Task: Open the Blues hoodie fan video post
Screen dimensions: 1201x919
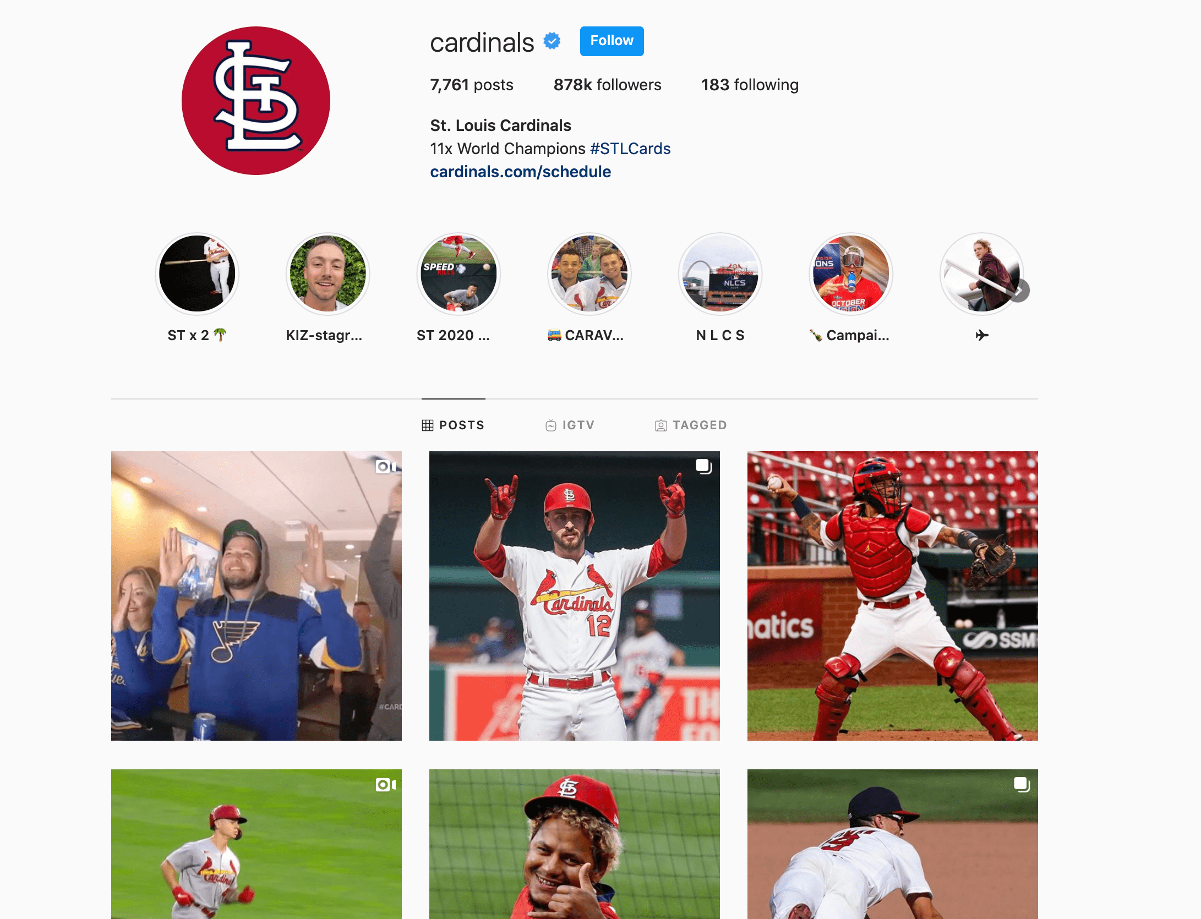Action: click(x=256, y=596)
